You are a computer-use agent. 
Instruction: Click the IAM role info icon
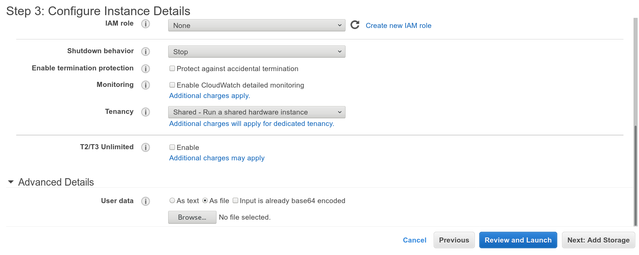tap(146, 24)
